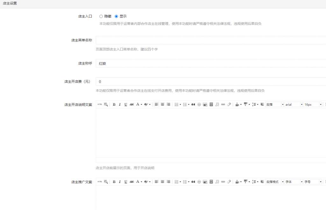Open the 段落 paragraph format dropdown
The image size is (326, 210).
(274, 104)
